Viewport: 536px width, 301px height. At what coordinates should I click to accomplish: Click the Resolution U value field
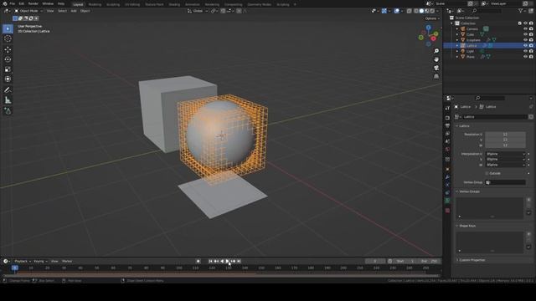pos(505,135)
